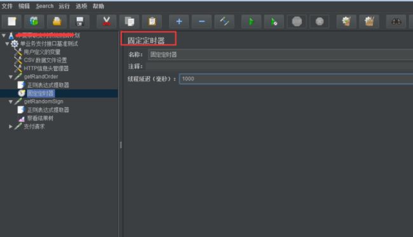Collapse all nodes with minus icon
Screen dimensions: 413x237
click(202, 22)
